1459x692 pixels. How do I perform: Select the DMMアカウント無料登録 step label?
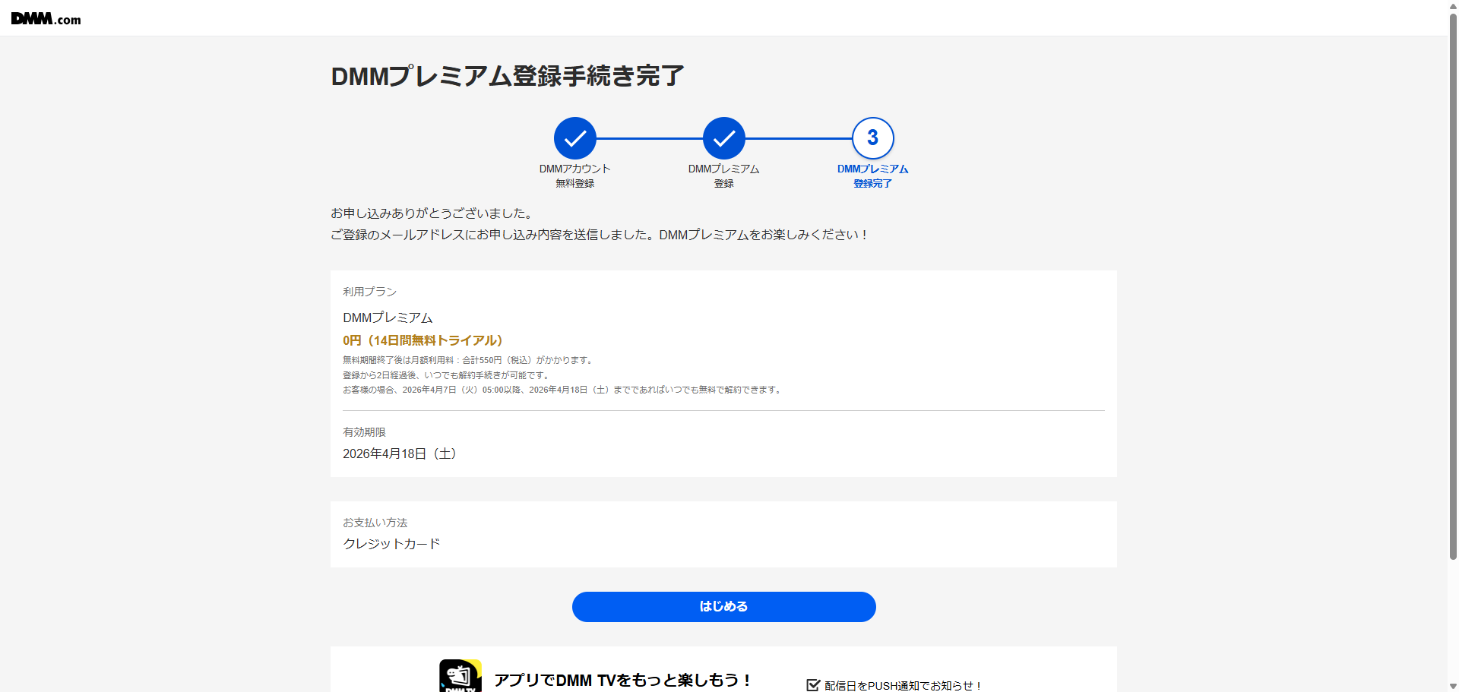click(574, 175)
